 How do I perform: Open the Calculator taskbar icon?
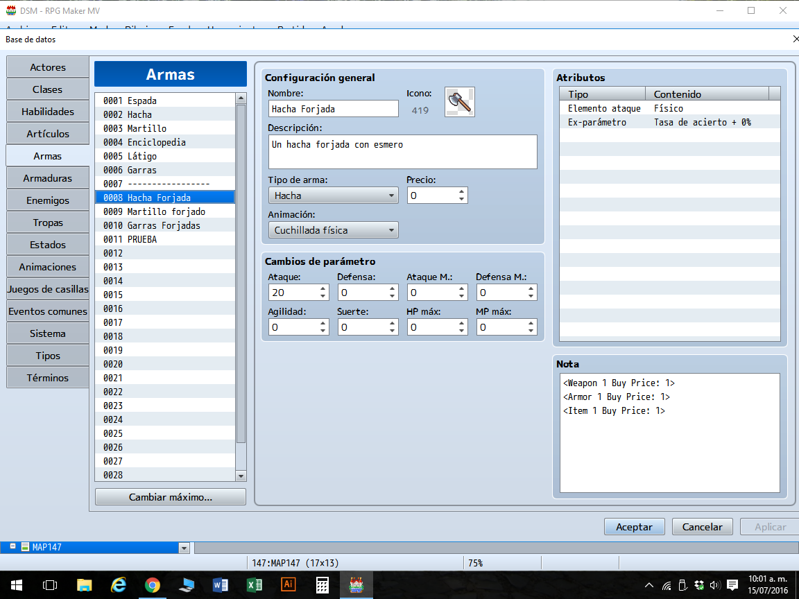(x=322, y=584)
